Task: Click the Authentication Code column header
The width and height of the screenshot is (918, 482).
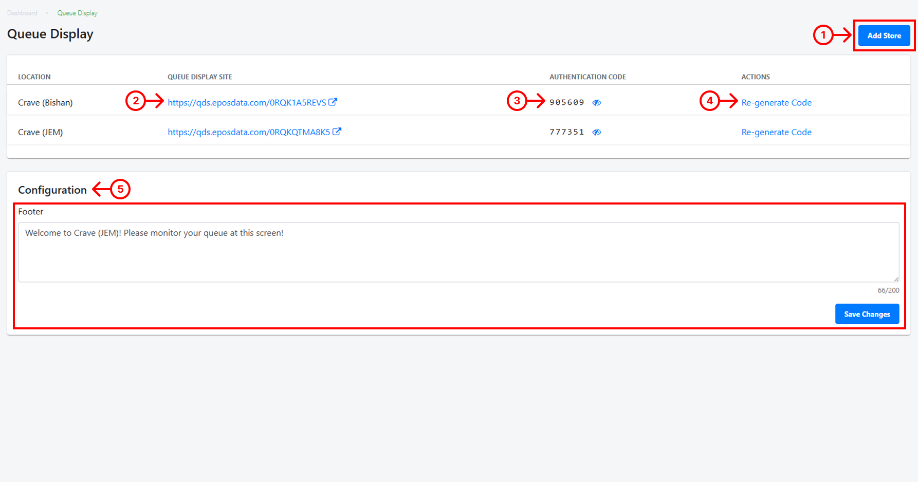Action: coord(587,77)
